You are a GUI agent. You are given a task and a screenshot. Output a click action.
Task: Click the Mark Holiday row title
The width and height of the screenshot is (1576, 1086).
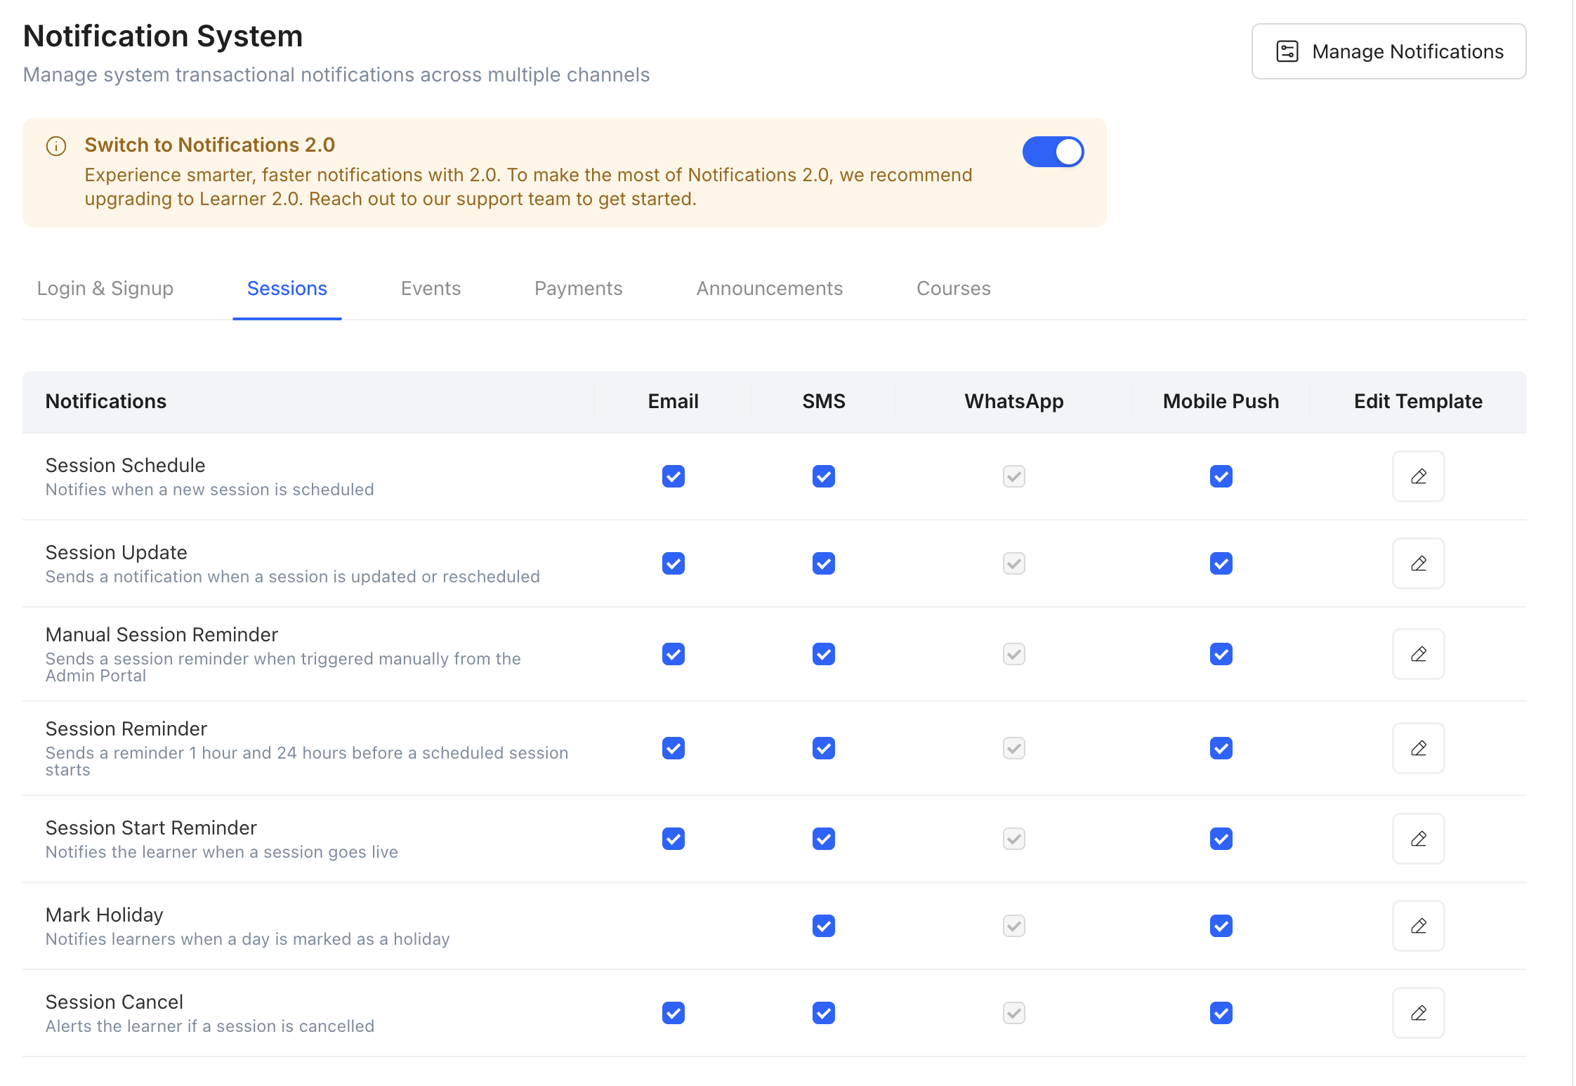pos(105,915)
